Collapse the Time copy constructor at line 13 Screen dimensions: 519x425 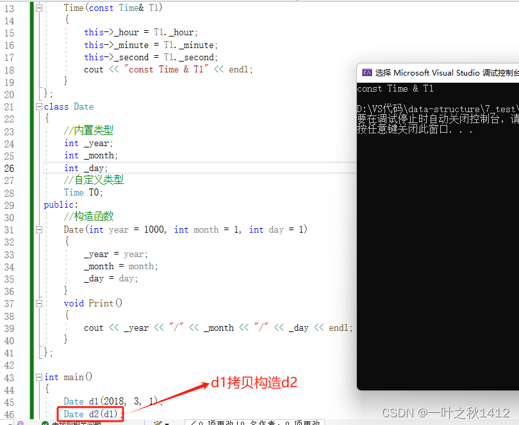(39, 8)
